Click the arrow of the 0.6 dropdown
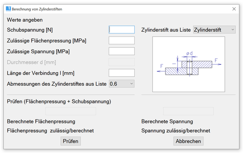Viewport: 243px width, 153px height. click(132, 84)
